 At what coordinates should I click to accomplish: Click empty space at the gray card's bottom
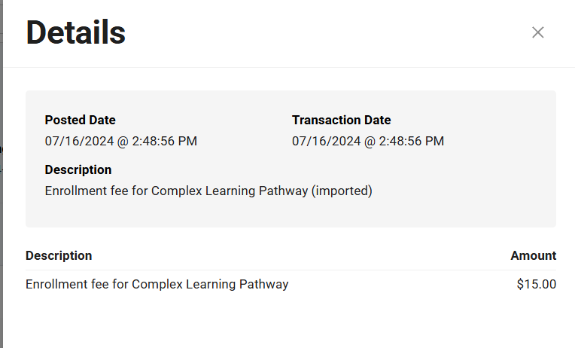click(x=291, y=215)
